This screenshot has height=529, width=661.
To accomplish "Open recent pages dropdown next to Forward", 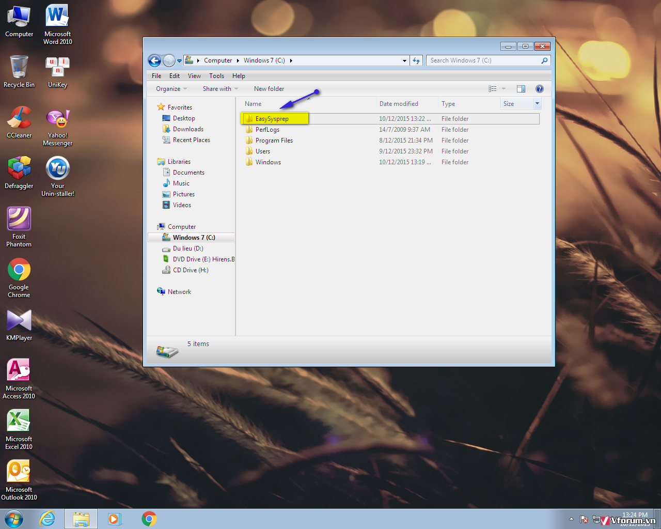I will coord(179,60).
